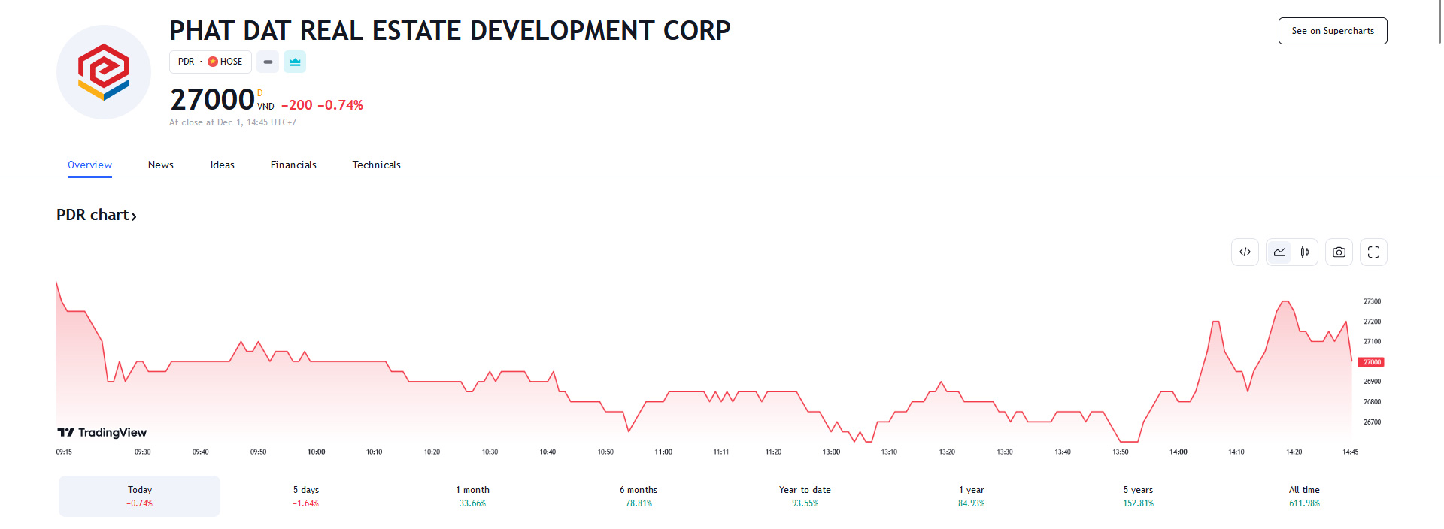The image size is (1444, 529).
Task: Choose the All time range
Action: pyautogui.click(x=1304, y=496)
